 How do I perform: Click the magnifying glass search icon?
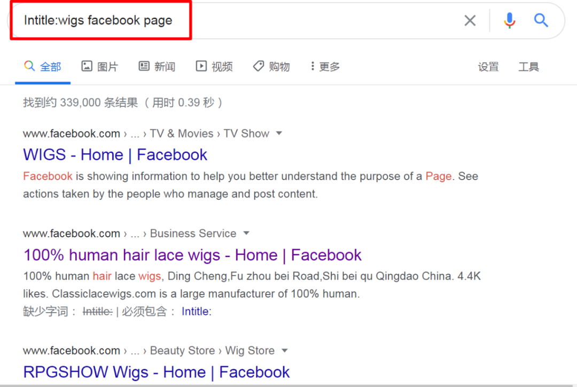(x=541, y=20)
